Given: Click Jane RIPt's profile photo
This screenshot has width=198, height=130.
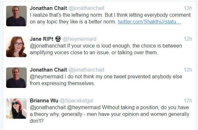Looking at the screenshot, I should [x=16, y=47].
